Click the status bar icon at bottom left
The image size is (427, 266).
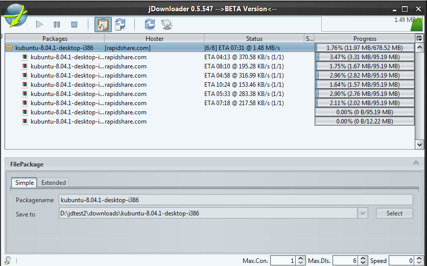pyautogui.click(x=8, y=260)
